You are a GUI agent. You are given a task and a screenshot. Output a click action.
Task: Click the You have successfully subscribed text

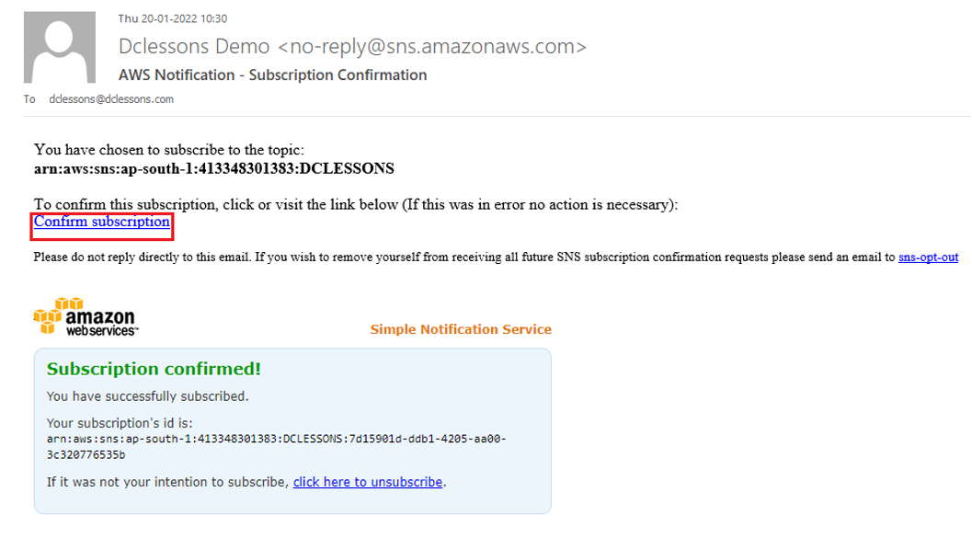[147, 396]
